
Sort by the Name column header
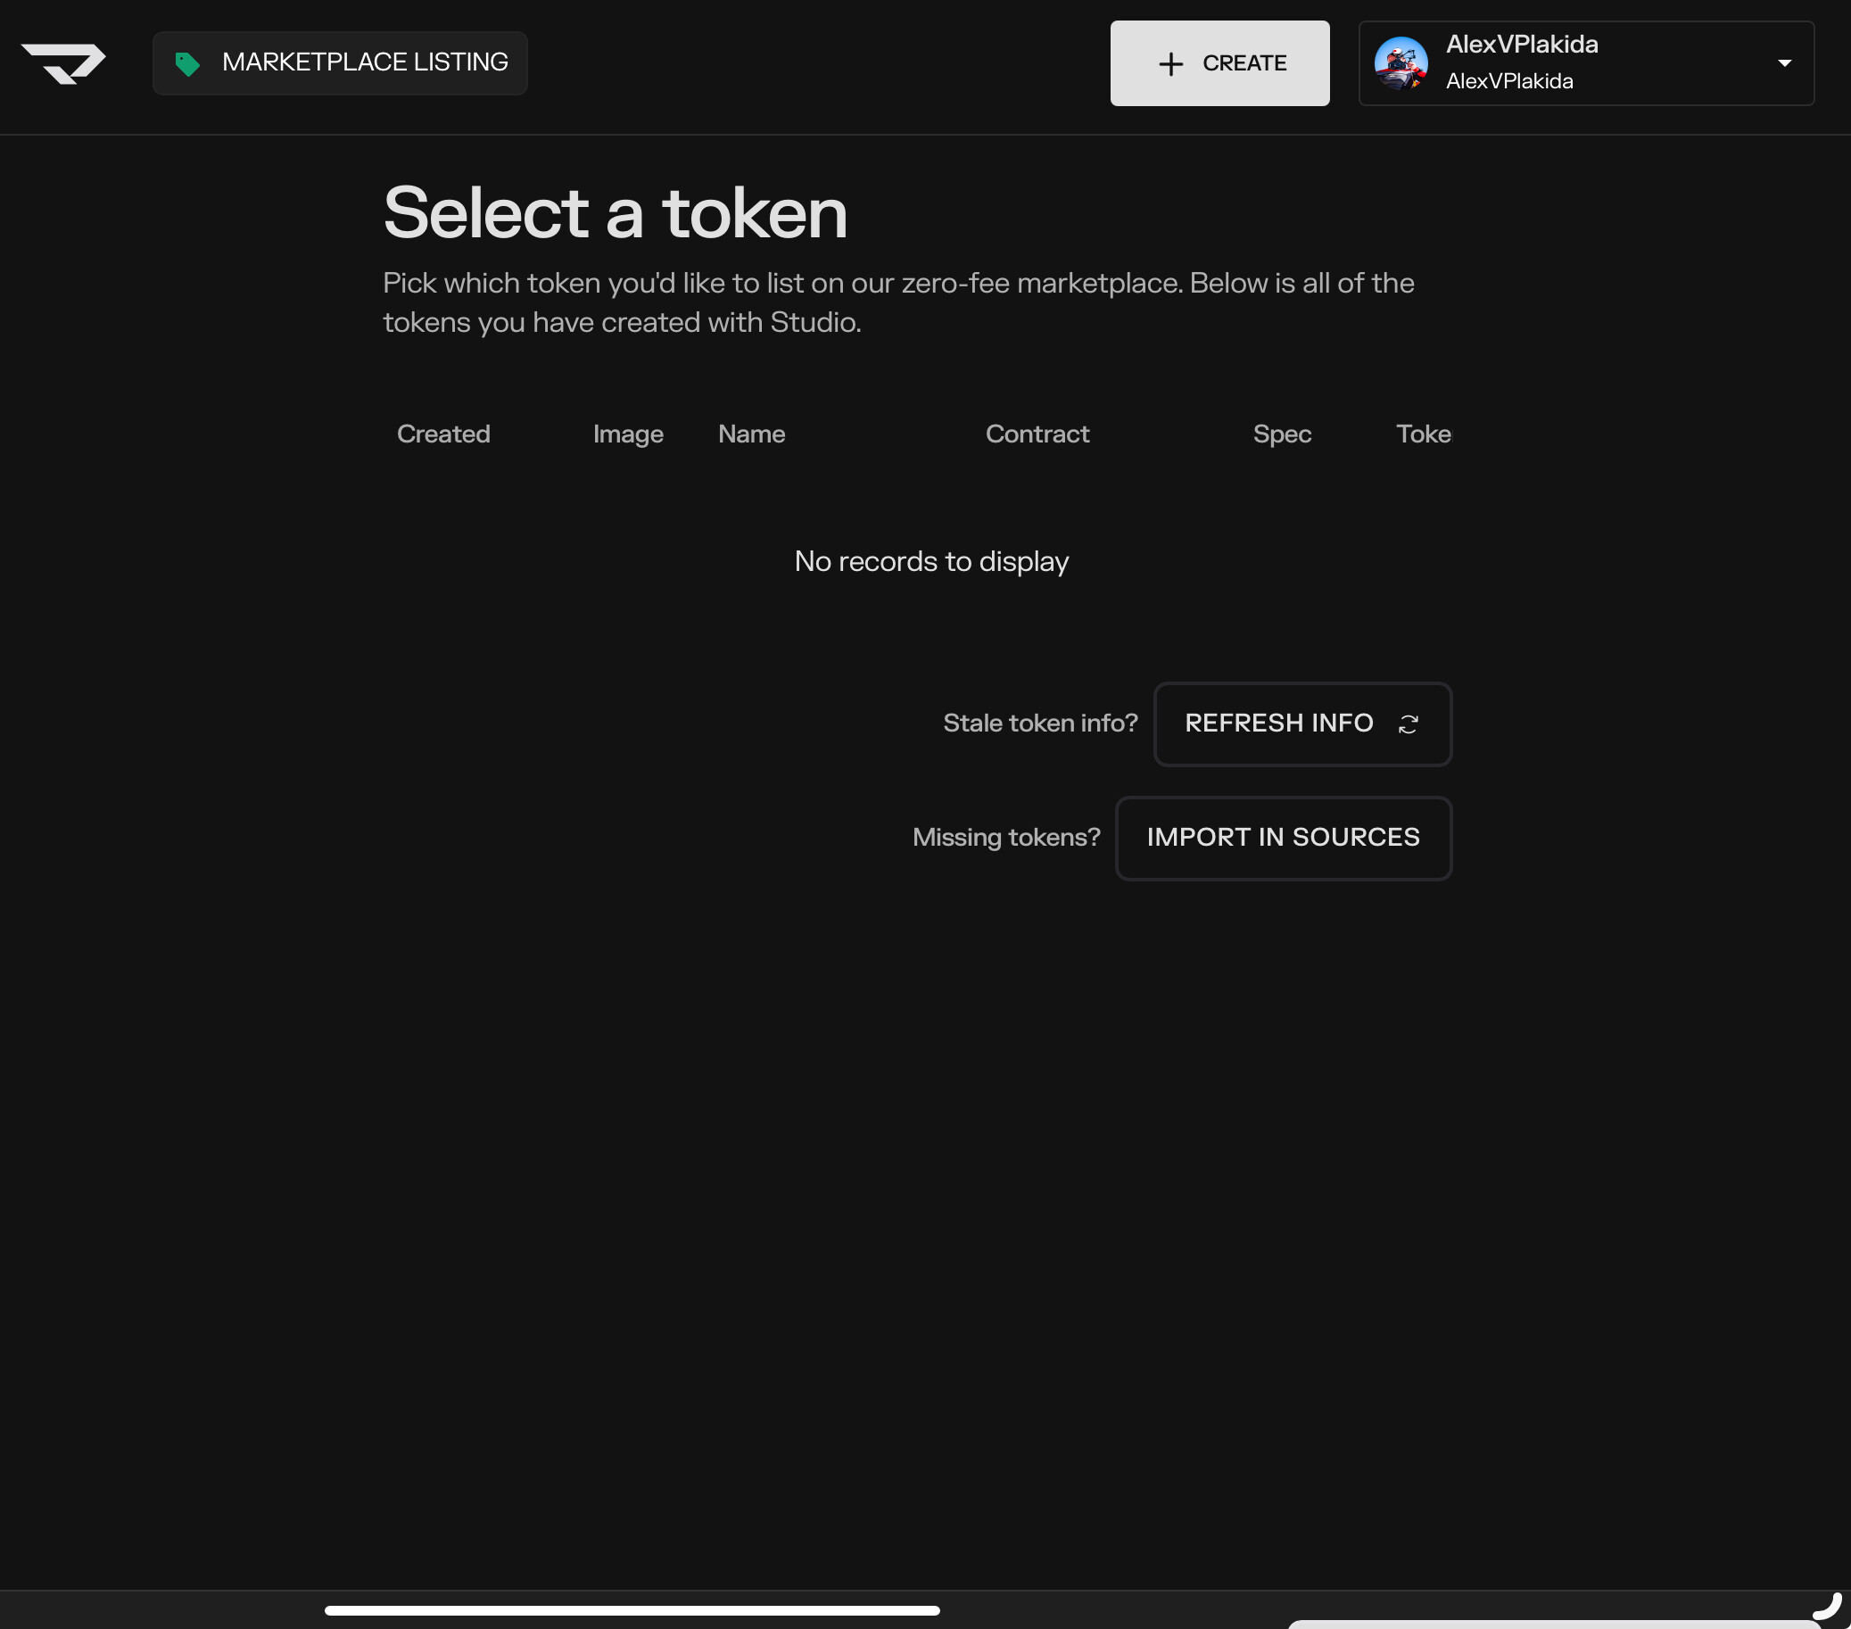[751, 434]
